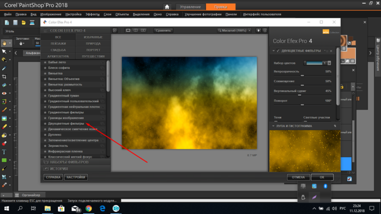Click the grid browse icon in toolbar
Screen dimensions: 381x214
(15, 22)
